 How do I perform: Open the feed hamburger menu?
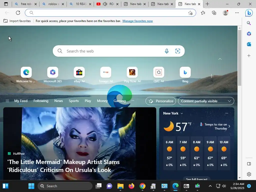7,101
